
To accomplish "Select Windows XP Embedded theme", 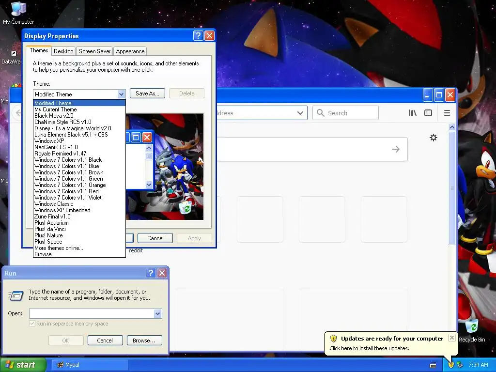I will [x=79, y=210].
